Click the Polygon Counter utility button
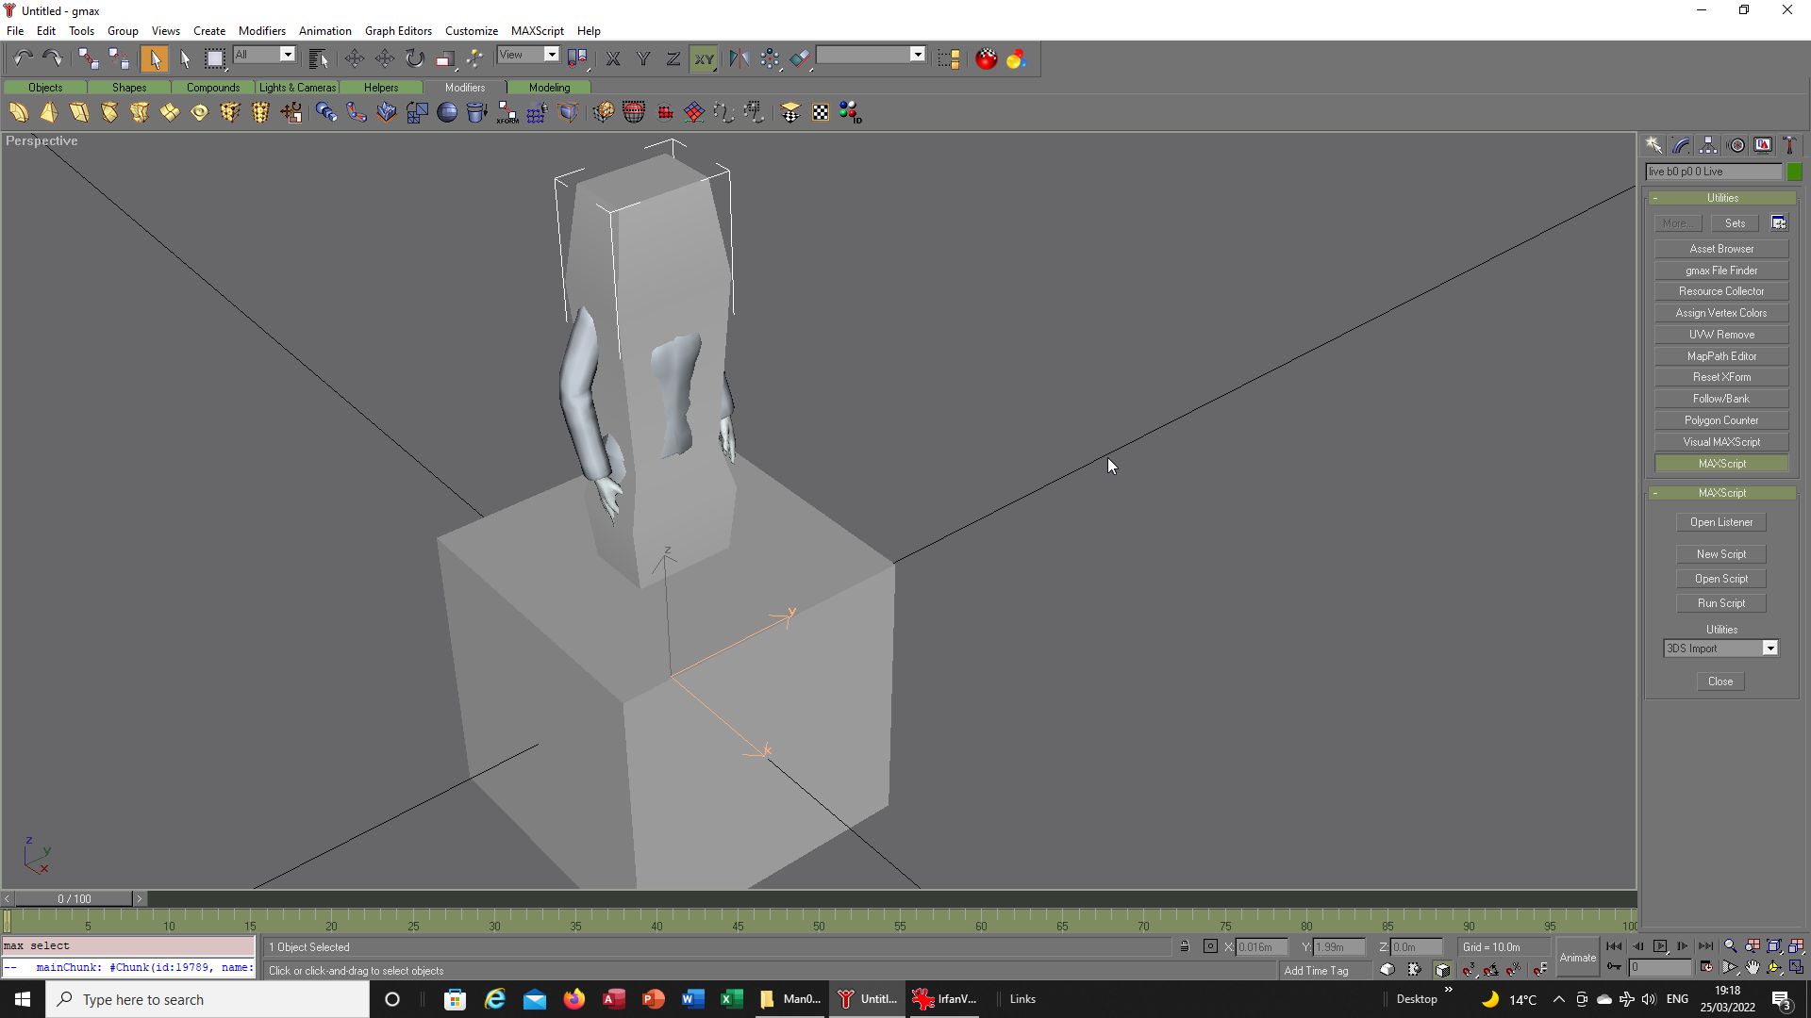This screenshot has width=1811, height=1018. click(x=1721, y=420)
